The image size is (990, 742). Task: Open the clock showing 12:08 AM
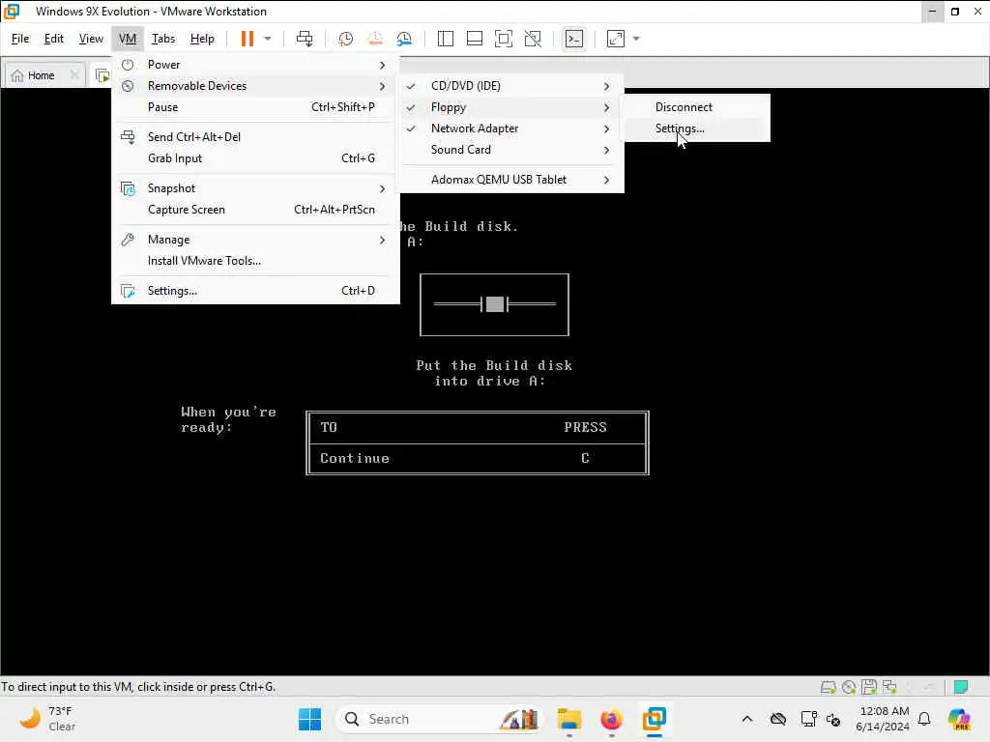(x=883, y=719)
